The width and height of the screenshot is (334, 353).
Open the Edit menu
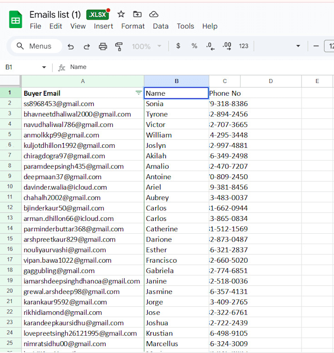[x=56, y=26]
